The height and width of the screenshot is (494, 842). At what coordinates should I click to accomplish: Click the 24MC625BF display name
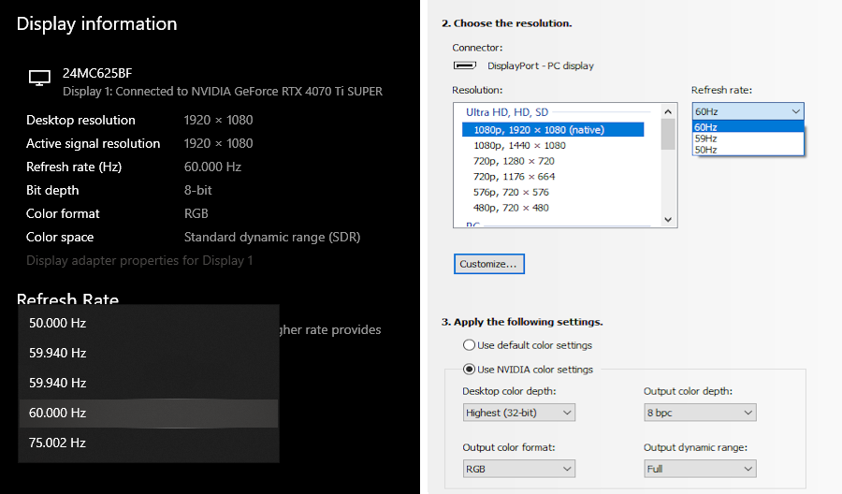click(x=97, y=73)
